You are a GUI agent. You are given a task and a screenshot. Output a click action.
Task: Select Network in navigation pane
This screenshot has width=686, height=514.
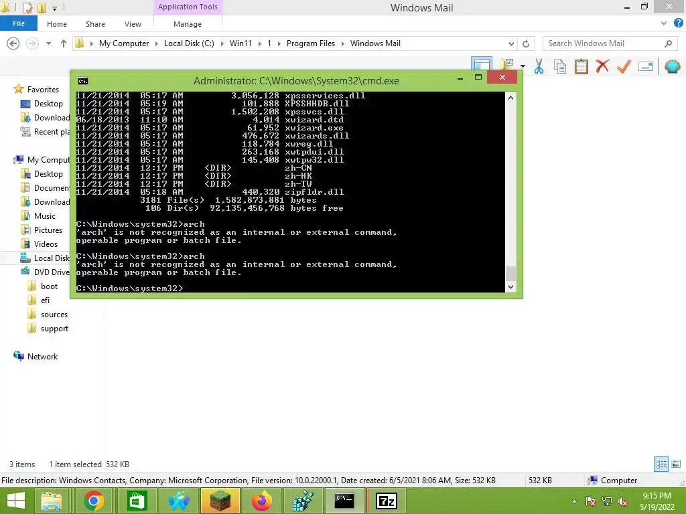42,357
